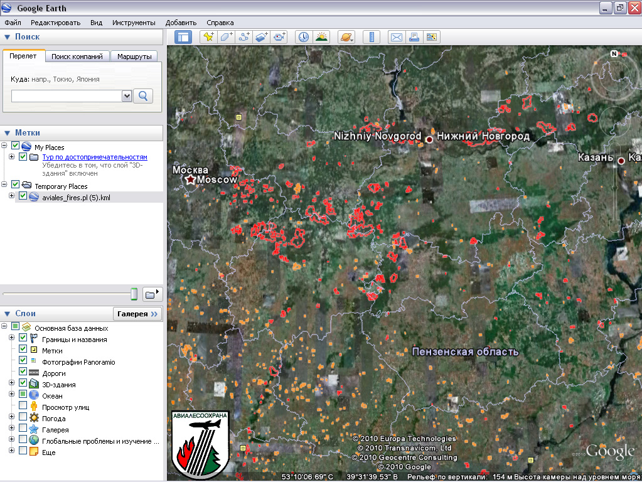Open the Редактировать menu
The height and width of the screenshot is (482, 642).
55,23
